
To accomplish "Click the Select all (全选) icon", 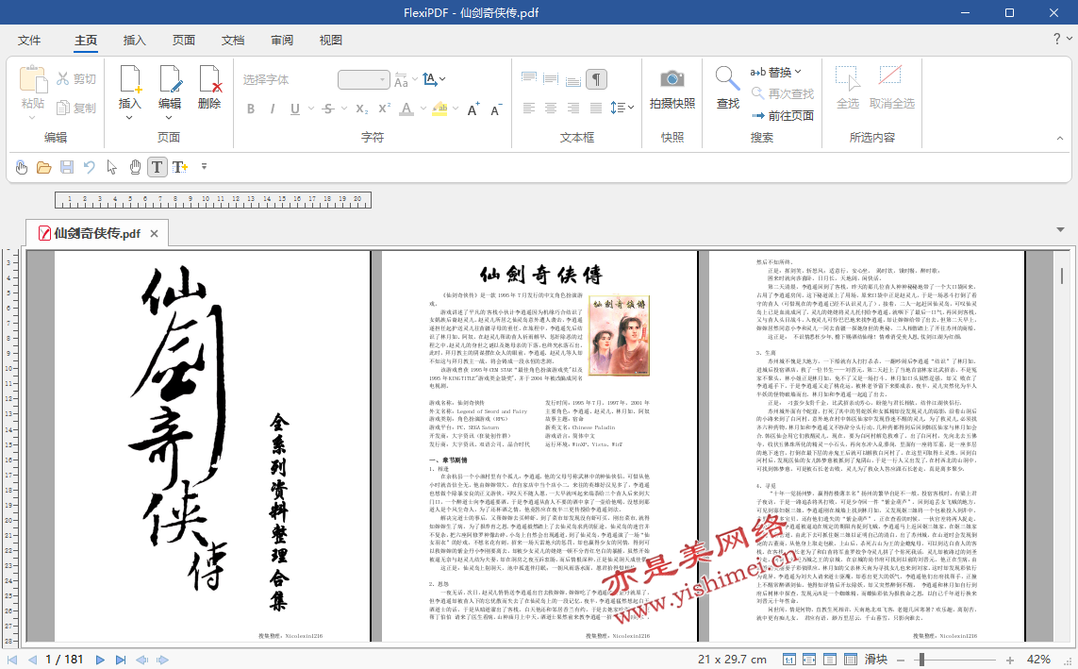I will (x=848, y=78).
